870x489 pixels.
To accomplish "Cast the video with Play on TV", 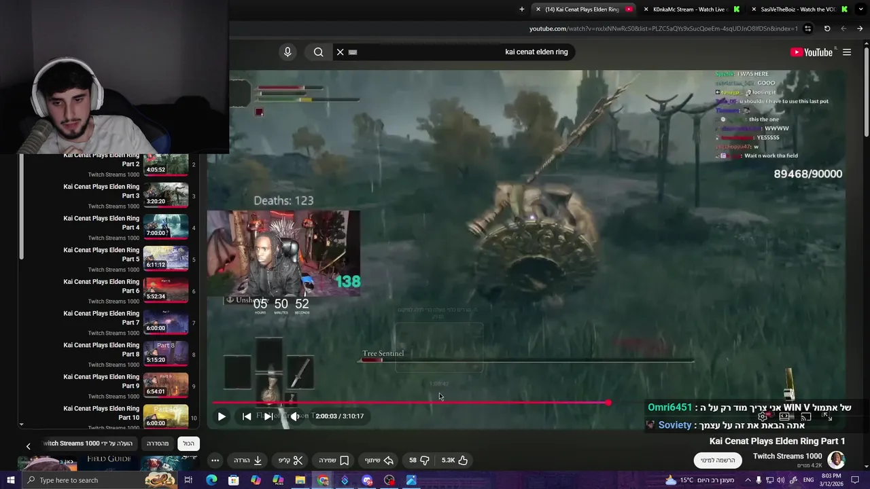I will [806, 416].
